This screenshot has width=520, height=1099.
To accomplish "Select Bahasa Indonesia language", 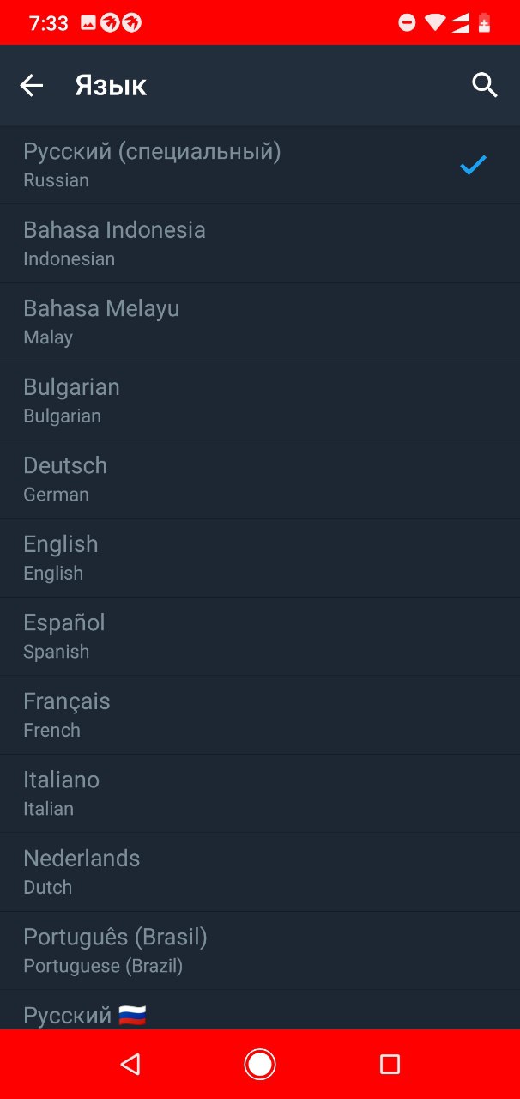I will tap(260, 244).
